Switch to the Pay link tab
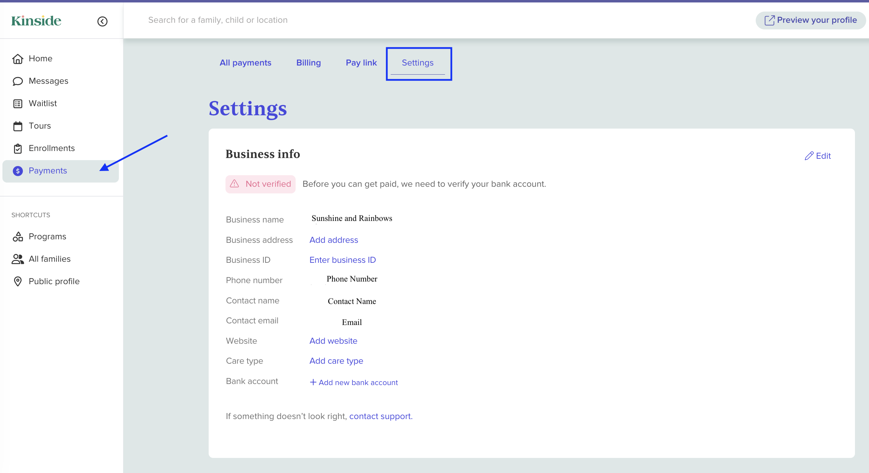The image size is (869, 473). (361, 63)
